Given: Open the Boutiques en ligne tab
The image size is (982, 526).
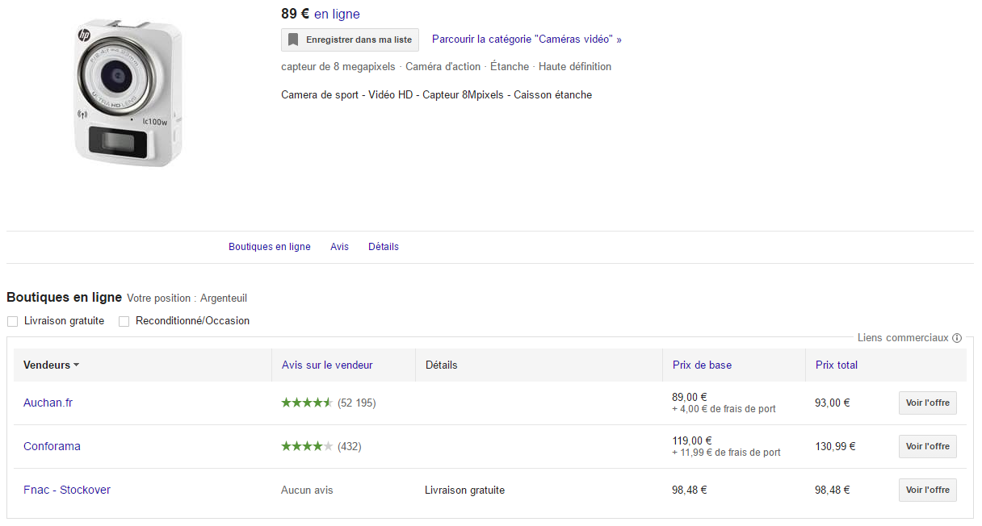Looking at the screenshot, I should (x=270, y=247).
